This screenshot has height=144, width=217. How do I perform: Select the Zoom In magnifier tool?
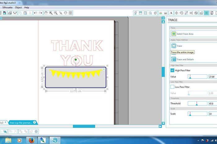point(51,13)
